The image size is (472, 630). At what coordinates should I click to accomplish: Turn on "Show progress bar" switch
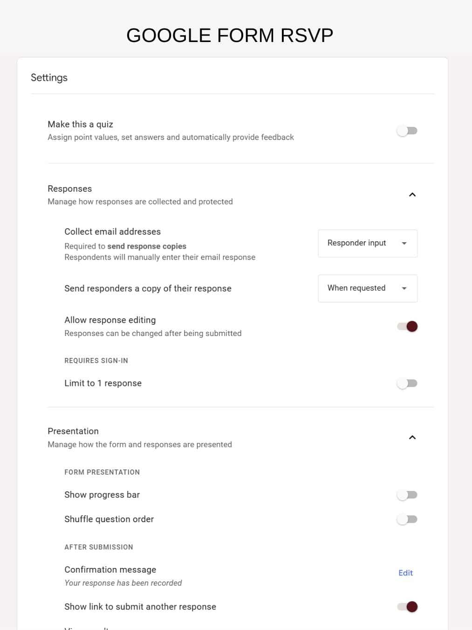(x=407, y=495)
